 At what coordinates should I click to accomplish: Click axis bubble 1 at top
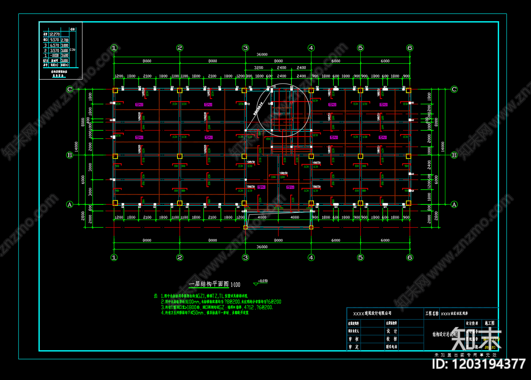coord(114,48)
